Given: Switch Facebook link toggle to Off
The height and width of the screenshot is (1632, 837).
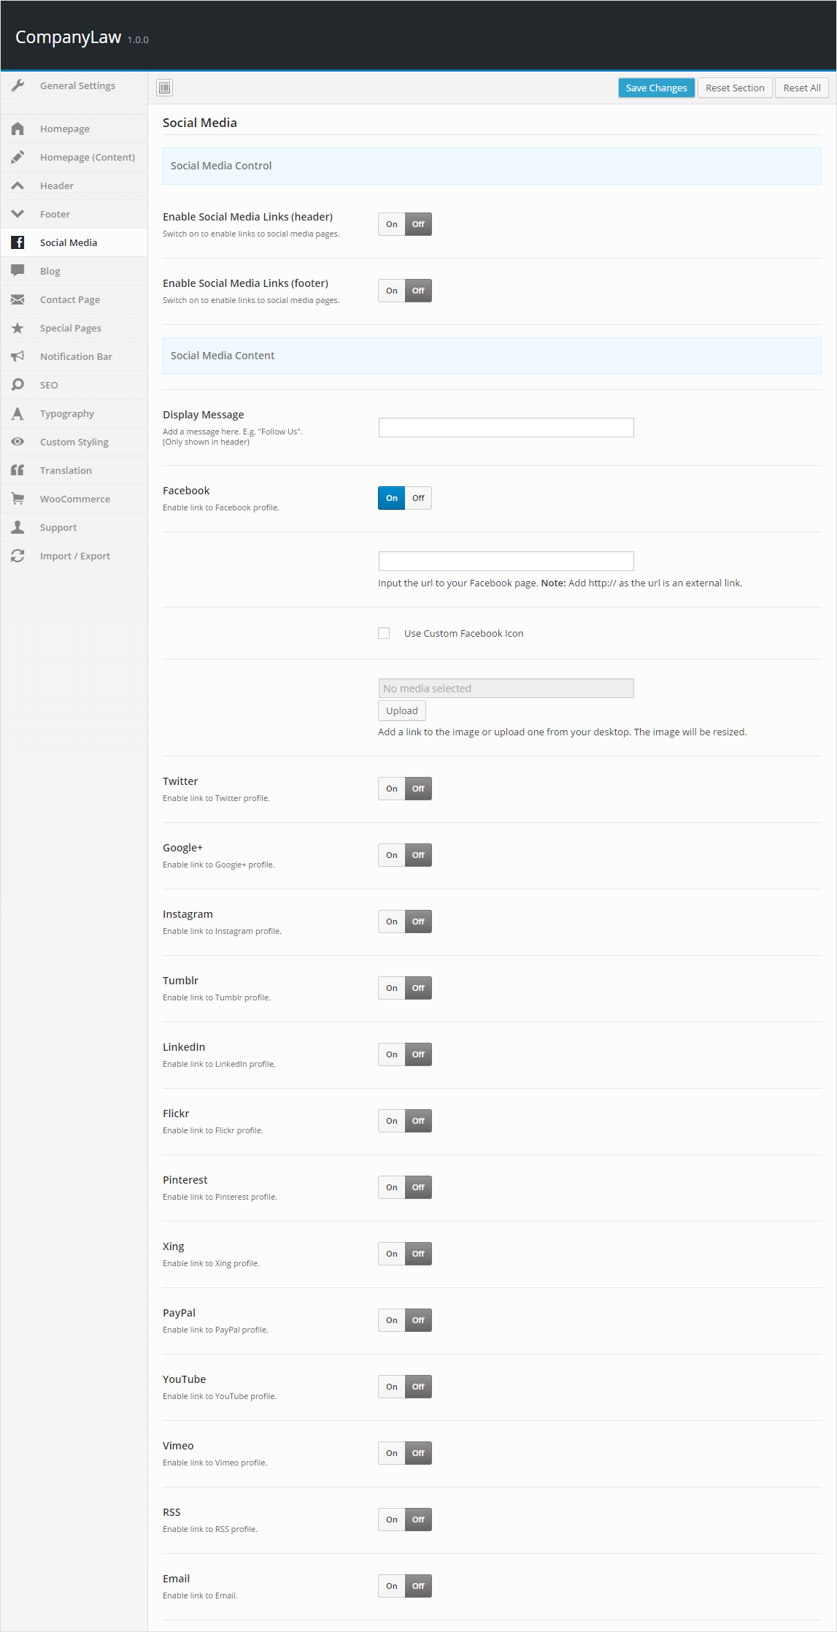Looking at the screenshot, I should (x=418, y=498).
